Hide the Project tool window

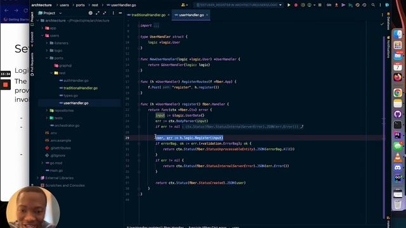coord(120,13)
